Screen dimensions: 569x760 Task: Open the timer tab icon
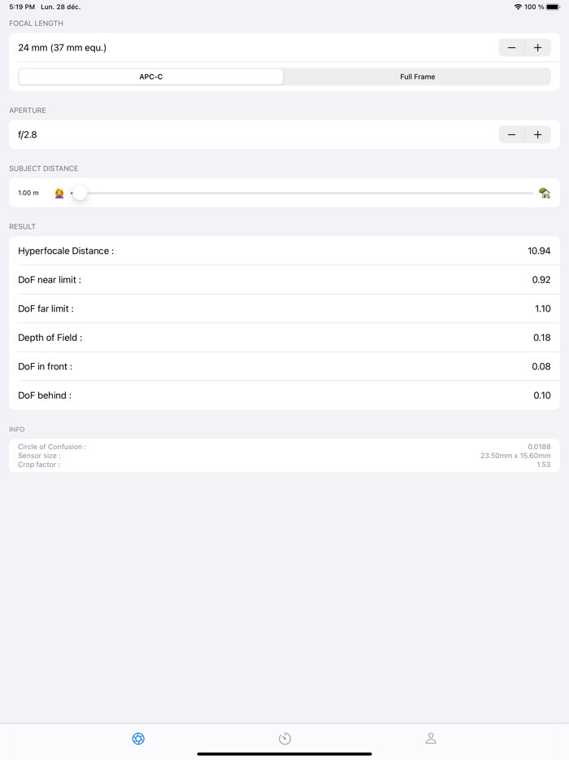[x=284, y=738]
